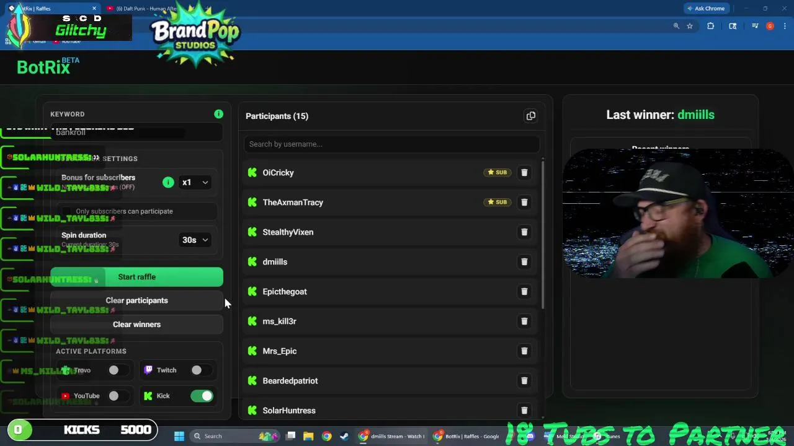Remove dmiills using its trash icon

(524, 262)
